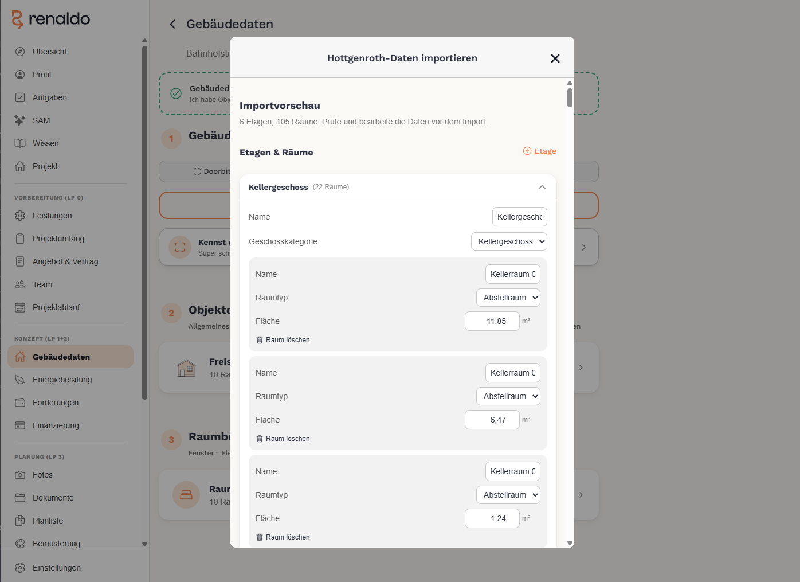The height and width of the screenshot is (582, 800).
Task: Click the area field showing 1,24
Action: click(492, 518)
